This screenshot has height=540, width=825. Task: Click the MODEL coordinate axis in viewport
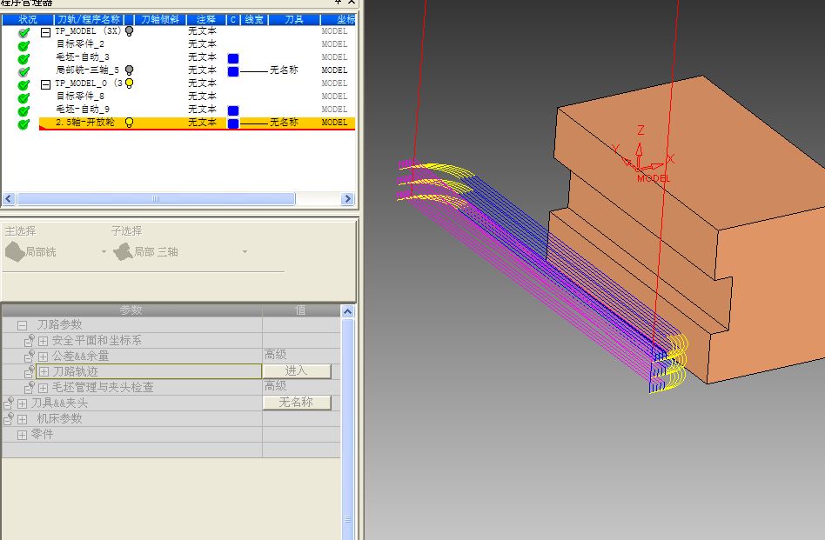645,155
